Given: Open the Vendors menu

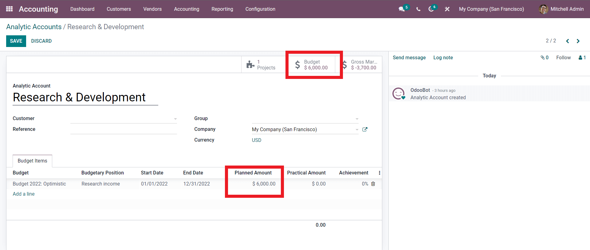Looking at the screenshot, I should point(152,9).
